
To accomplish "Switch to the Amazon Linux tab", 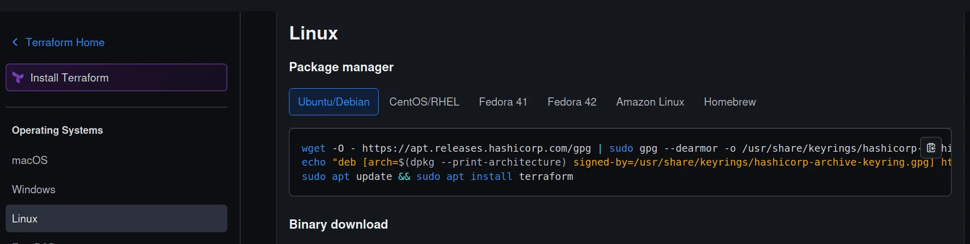I will 650,101.
